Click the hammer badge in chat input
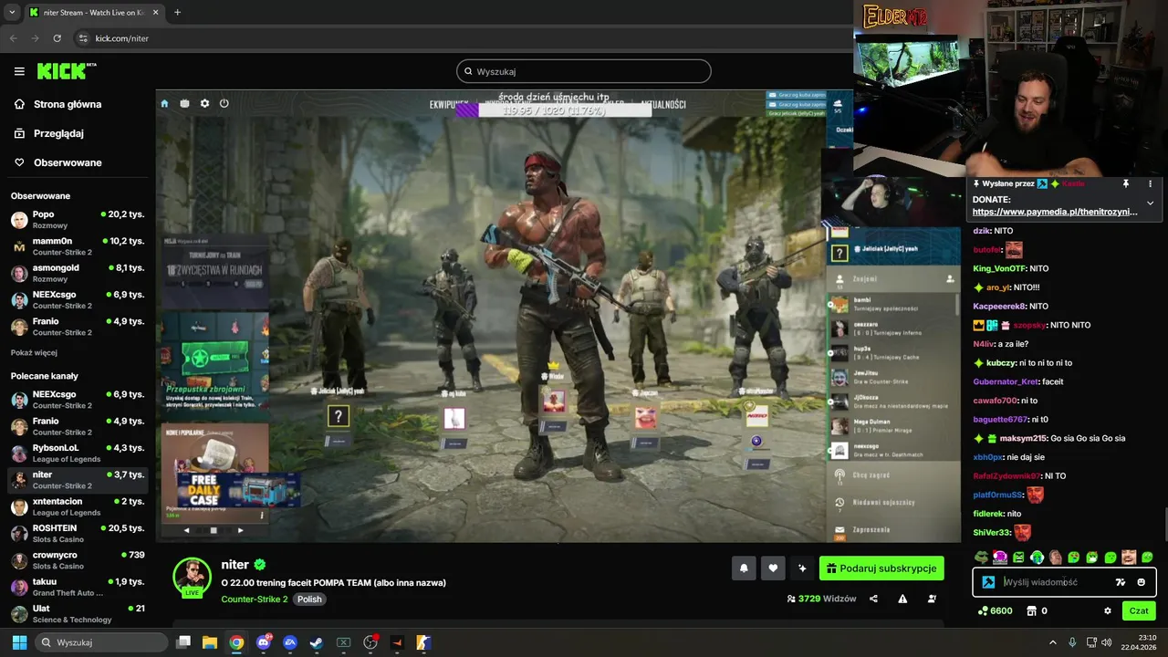Viewport: 1168px width, 657px height. [x=988, y=582]
